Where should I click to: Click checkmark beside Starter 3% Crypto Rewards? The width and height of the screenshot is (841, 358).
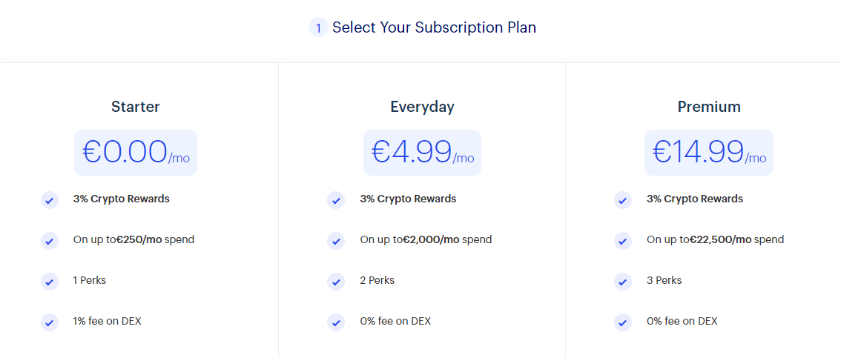(50, 200)
